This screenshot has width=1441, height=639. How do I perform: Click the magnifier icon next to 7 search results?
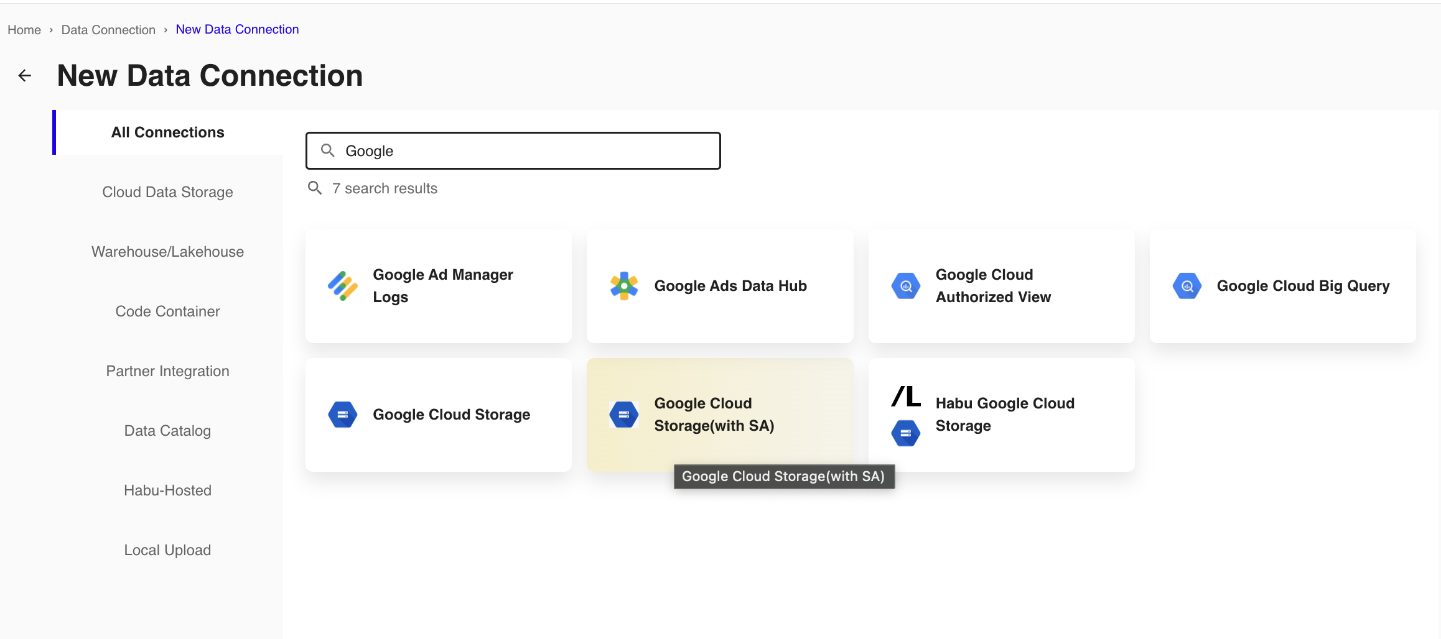315,188
